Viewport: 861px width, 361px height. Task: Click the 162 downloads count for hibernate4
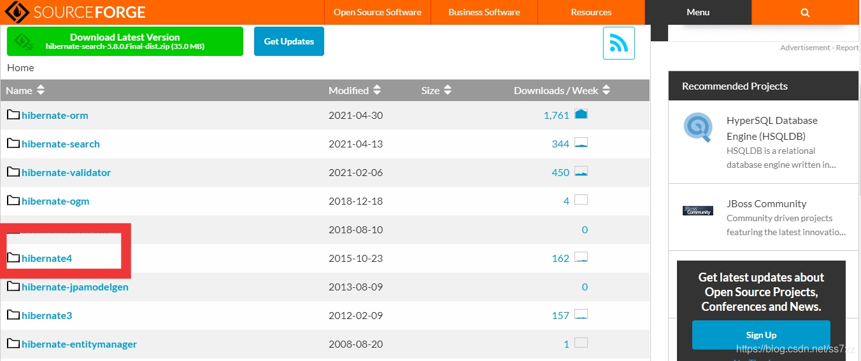point(560,258)
